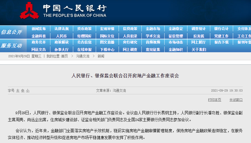251x143 pixels.
Task: Open 网送文告 menu item
Action: coord(39,50)
